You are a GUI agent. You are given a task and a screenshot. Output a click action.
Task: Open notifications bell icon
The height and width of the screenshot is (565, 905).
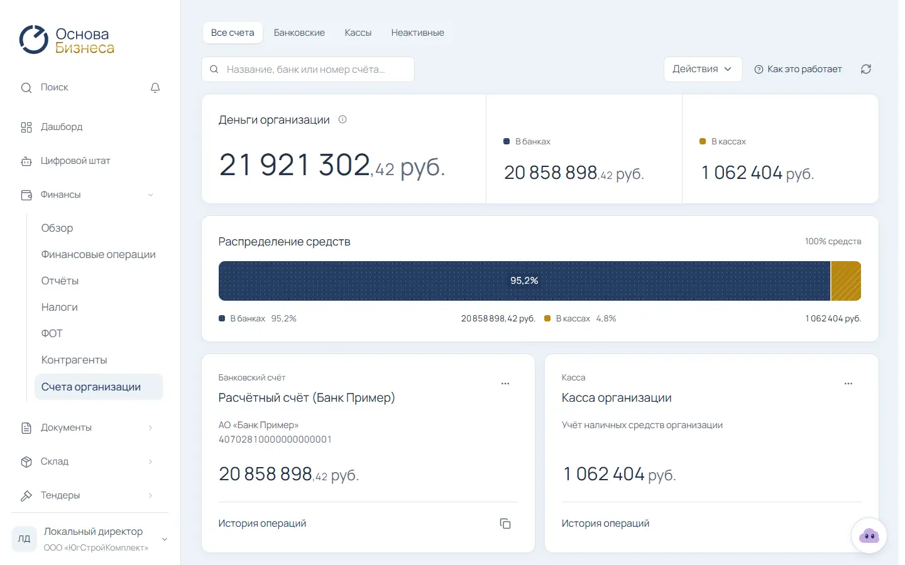[155, 88]
